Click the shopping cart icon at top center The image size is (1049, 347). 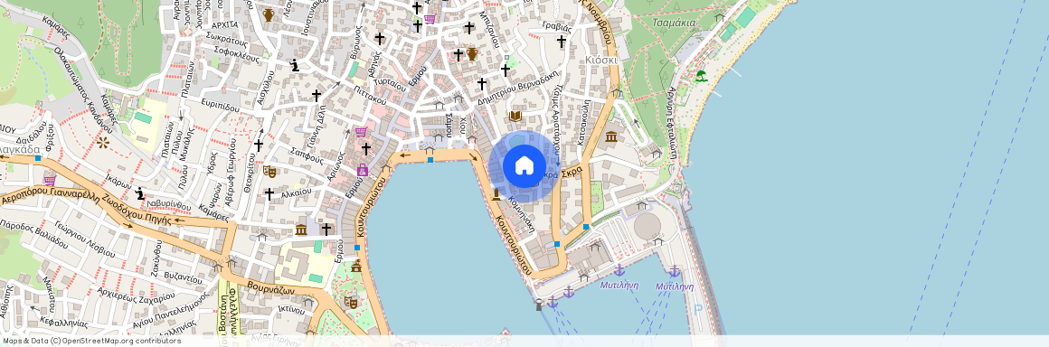pyautogui.click(x=430, y=19)
